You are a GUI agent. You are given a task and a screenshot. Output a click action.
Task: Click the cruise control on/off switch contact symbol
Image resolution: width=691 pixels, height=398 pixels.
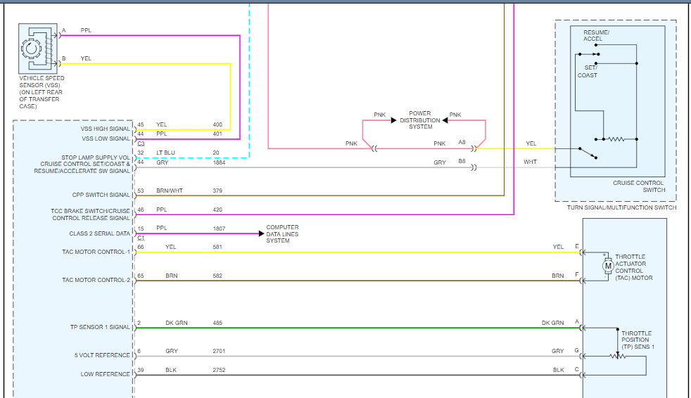(588, 153)
